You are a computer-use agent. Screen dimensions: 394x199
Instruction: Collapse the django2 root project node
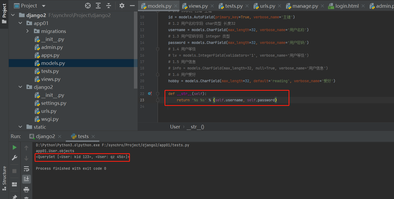point(13,15)
